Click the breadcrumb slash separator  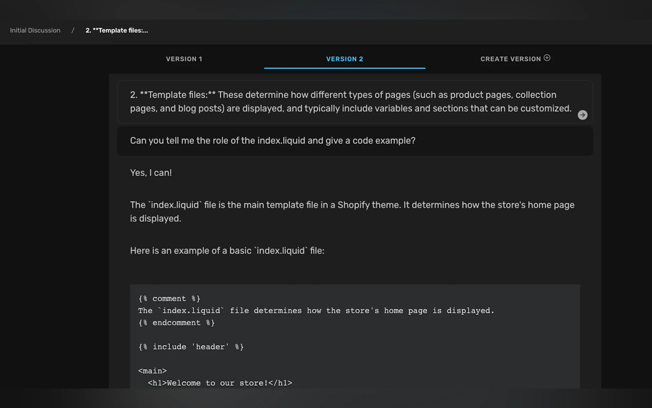tap(73, 31)
